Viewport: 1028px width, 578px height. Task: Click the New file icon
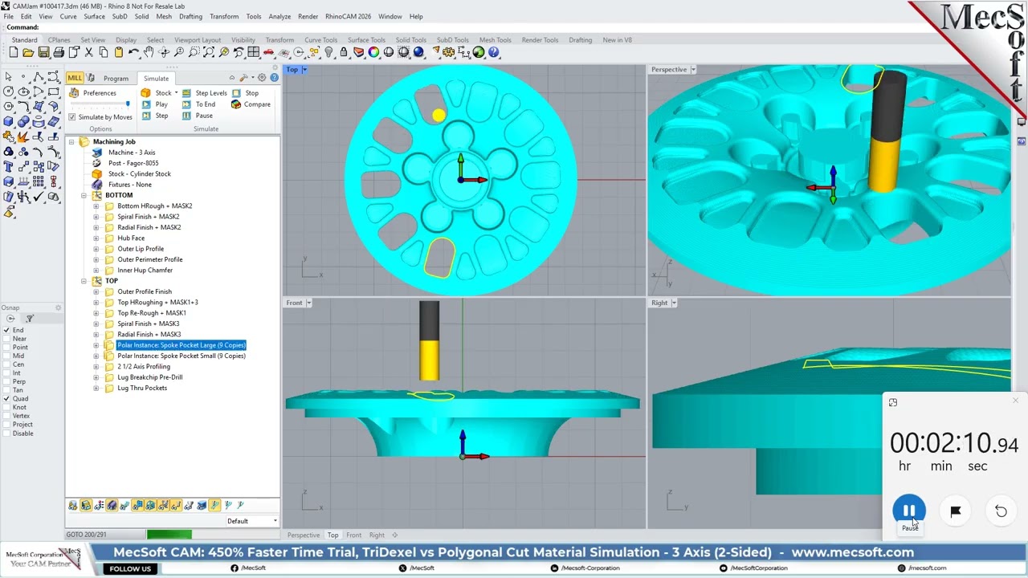pos(13,52)
